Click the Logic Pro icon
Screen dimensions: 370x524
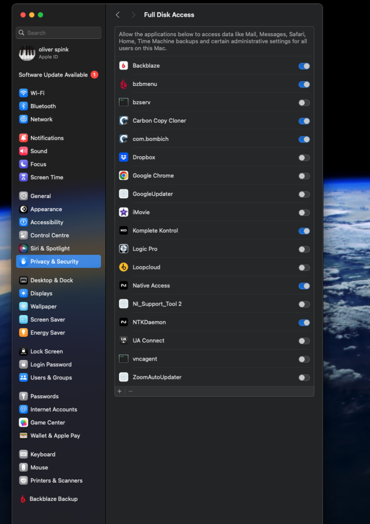click(x=124, y=249)
